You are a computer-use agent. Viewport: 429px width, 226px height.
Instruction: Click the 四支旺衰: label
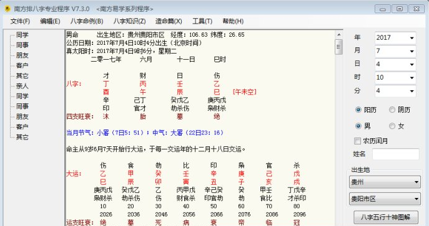click(x=80, y=116)
